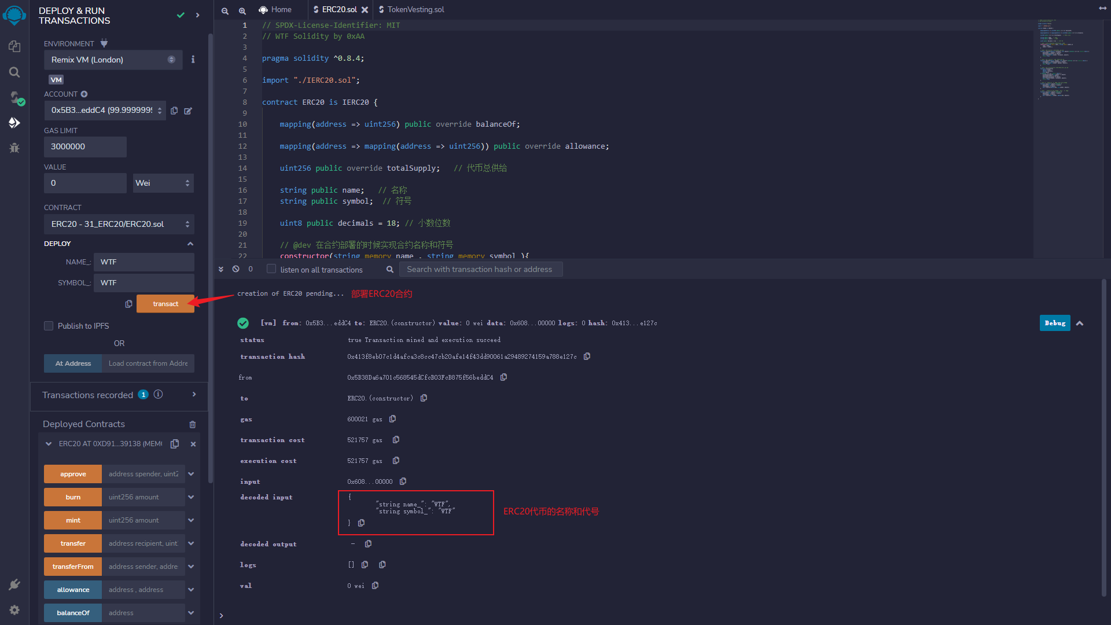Click the Remix logo home icon
This screenshot has width=1111, height=625.
[x=14, y=15]
